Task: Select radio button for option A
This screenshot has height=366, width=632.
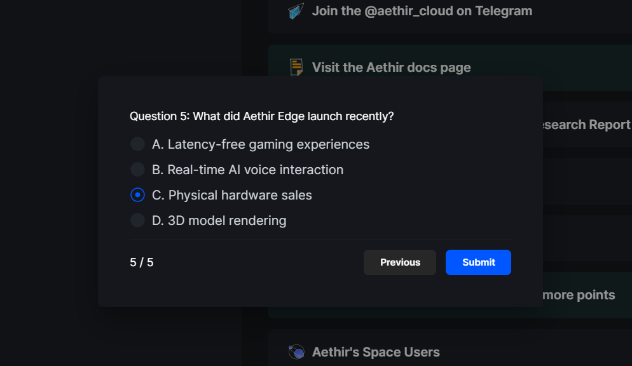Action: pos(137,144)
